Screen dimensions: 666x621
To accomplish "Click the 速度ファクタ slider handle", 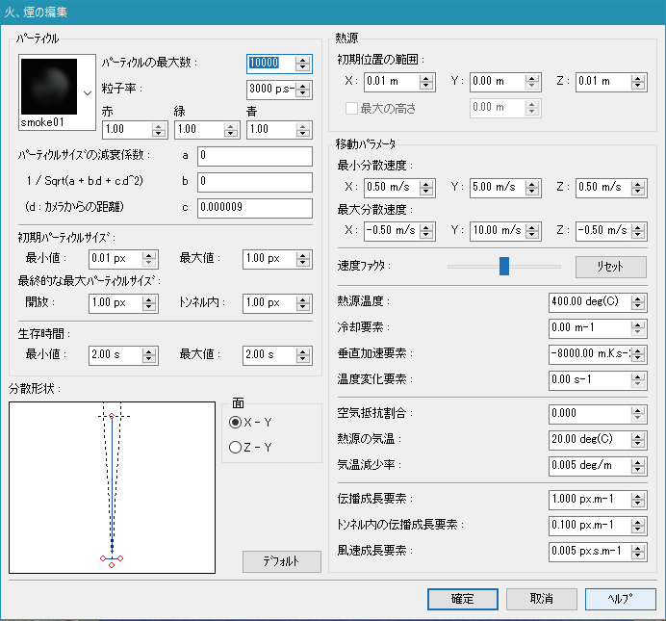I will 503,266.
